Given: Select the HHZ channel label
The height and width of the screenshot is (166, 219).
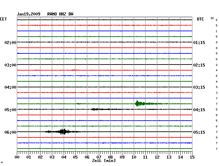Looking at the screenshot, I should (63, 14).
